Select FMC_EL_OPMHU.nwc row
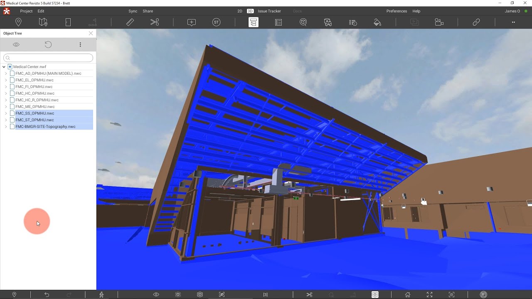The width and height of the screenshot is (532, 299). (x=34, y=80)
